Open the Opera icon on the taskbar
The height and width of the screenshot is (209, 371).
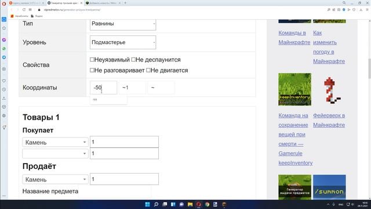coord(198,204)
